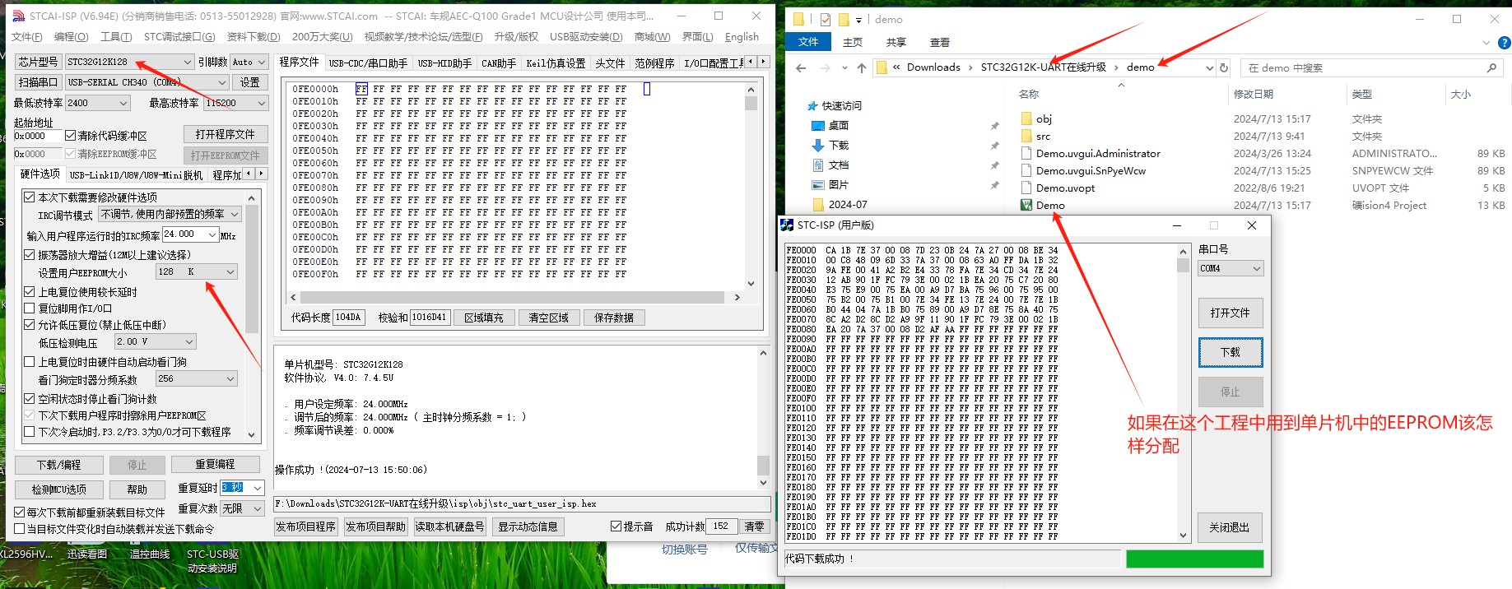Switch to USB-CDC/串口助手 tab
This screenshot has height=589, width=1512.
click(x=368, y=63)
